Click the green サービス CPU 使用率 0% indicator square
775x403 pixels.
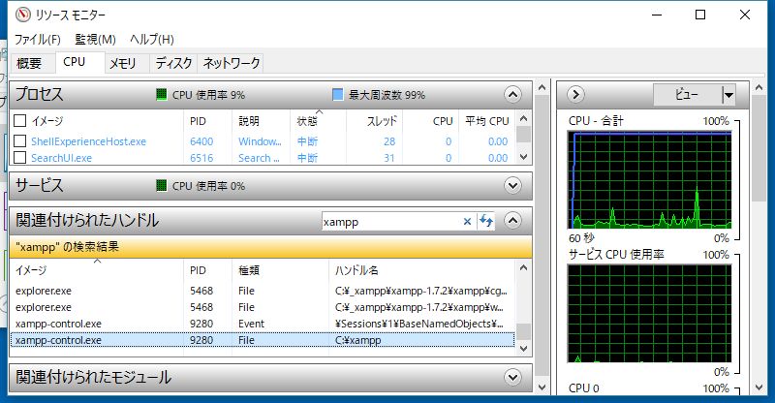click(x=161, y=185)
